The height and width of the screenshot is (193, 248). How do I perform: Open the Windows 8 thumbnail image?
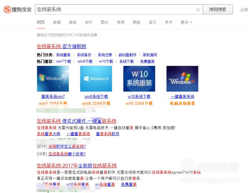[x=96, y=79]
